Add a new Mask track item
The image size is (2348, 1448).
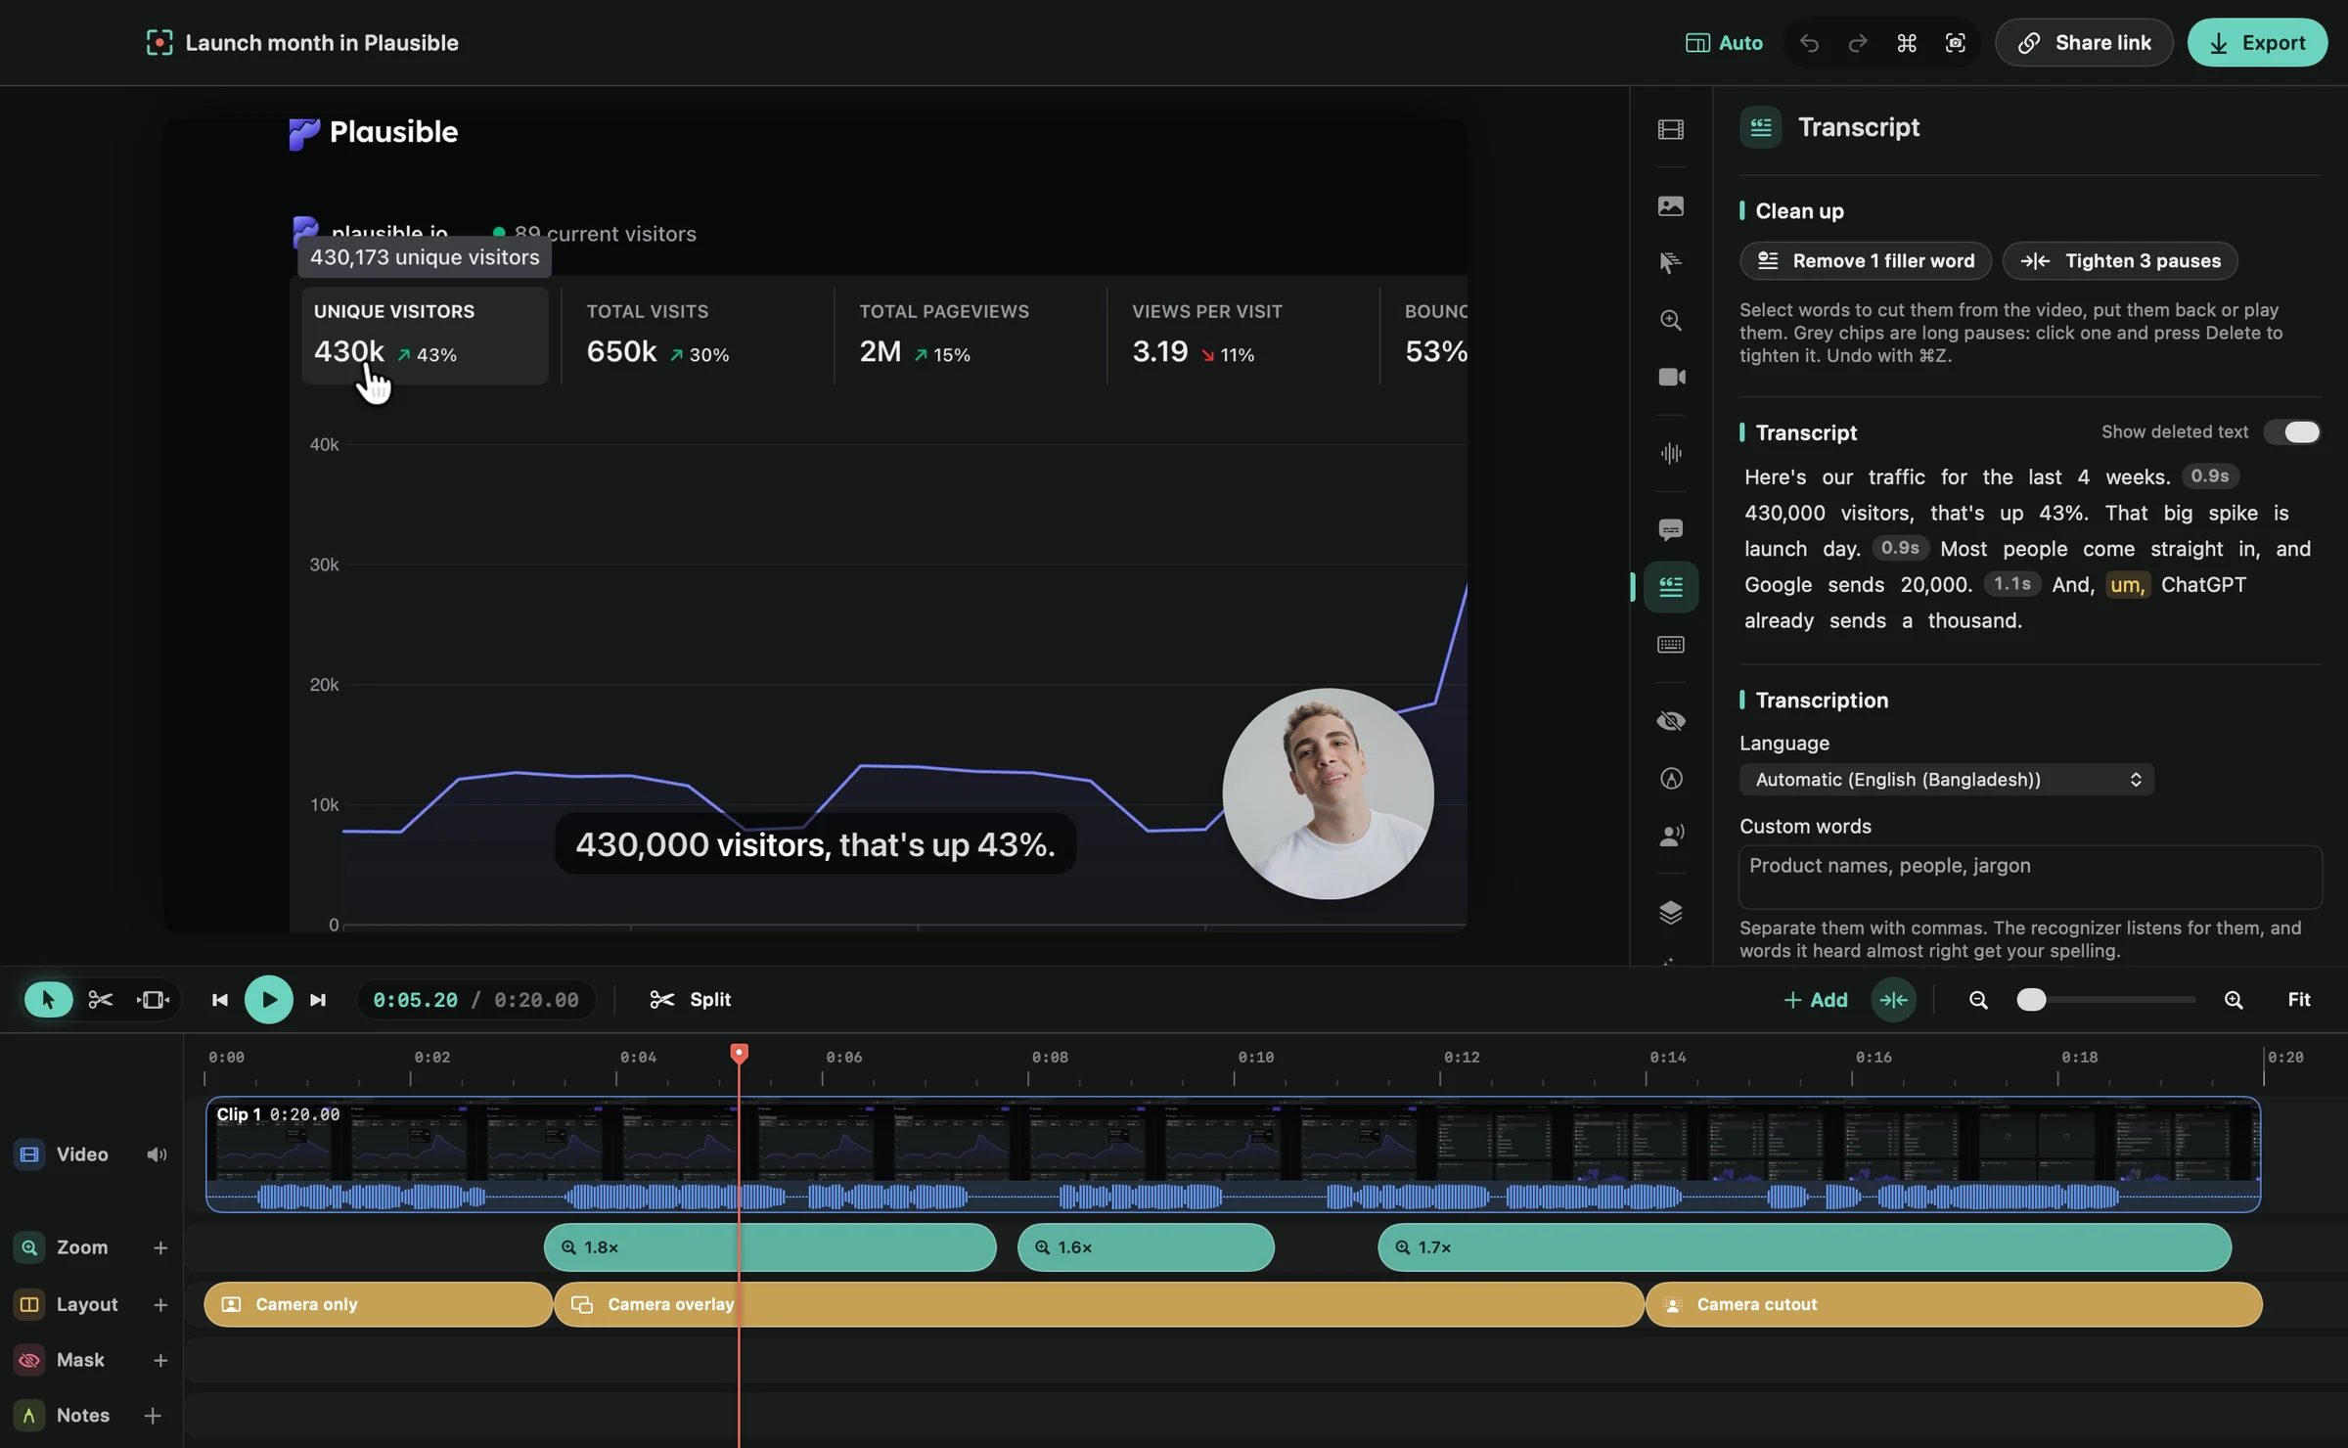160,1360
